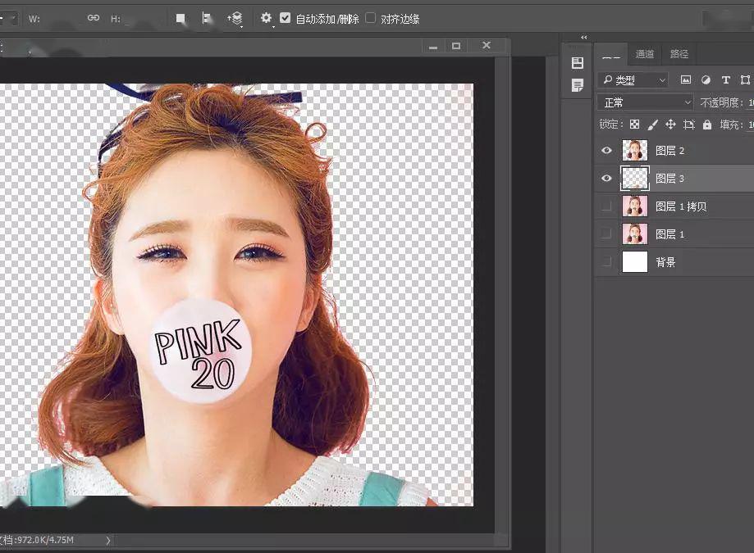This screenshot has width=754, height=553.
Task: Open the path arrangement stacked-layers icon
Action: coord(235,19)
